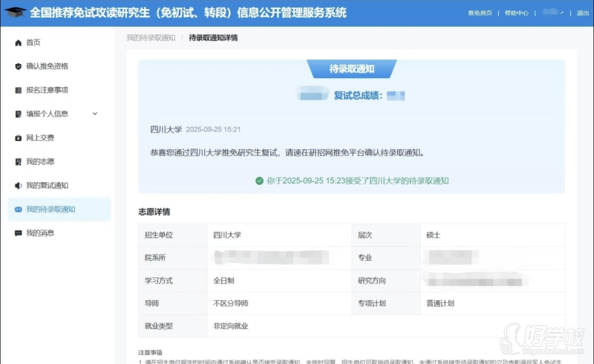Click the payment icon for 网上交费

pyautogui.click(x=18, y=137)
